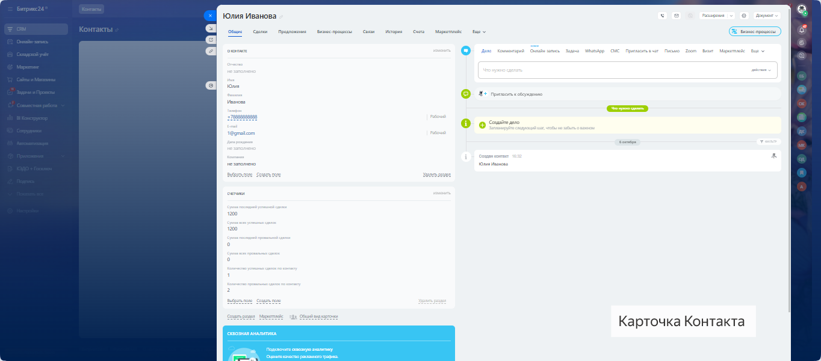Screen dimensions: 821x361
Task: Switch to the Сделки tab
Action: click(x=260, y=31)
